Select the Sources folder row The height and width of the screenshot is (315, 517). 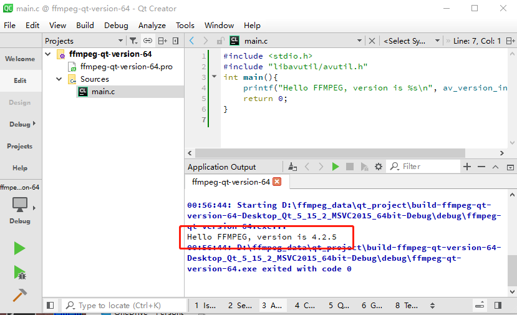pyautogui.click(x=95, y=79)
